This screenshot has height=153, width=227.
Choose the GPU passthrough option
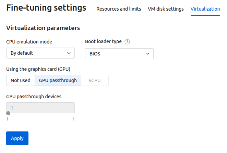(x=58, y=80)
